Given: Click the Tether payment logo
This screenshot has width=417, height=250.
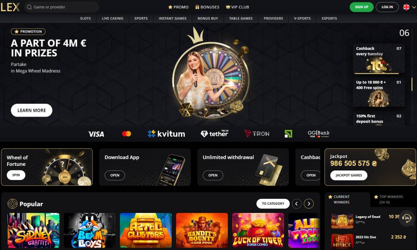Looking at the screenshot, I should pos(215,134).
